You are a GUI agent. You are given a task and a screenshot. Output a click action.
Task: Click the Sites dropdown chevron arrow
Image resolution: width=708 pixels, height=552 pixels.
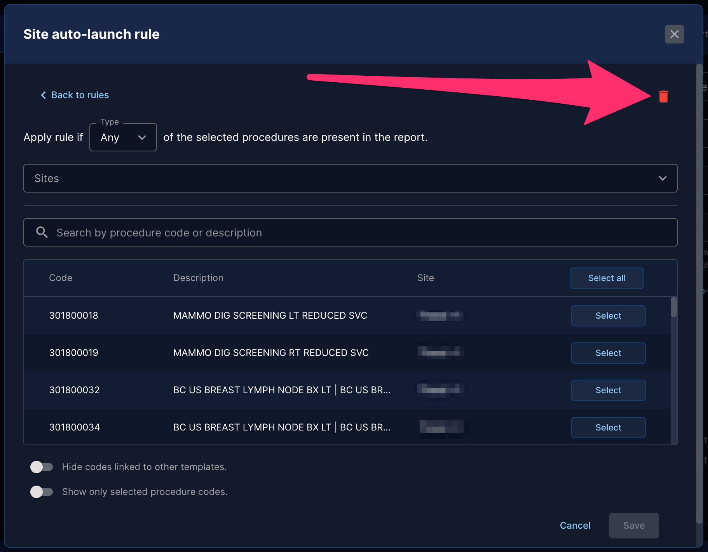(663, 178)
